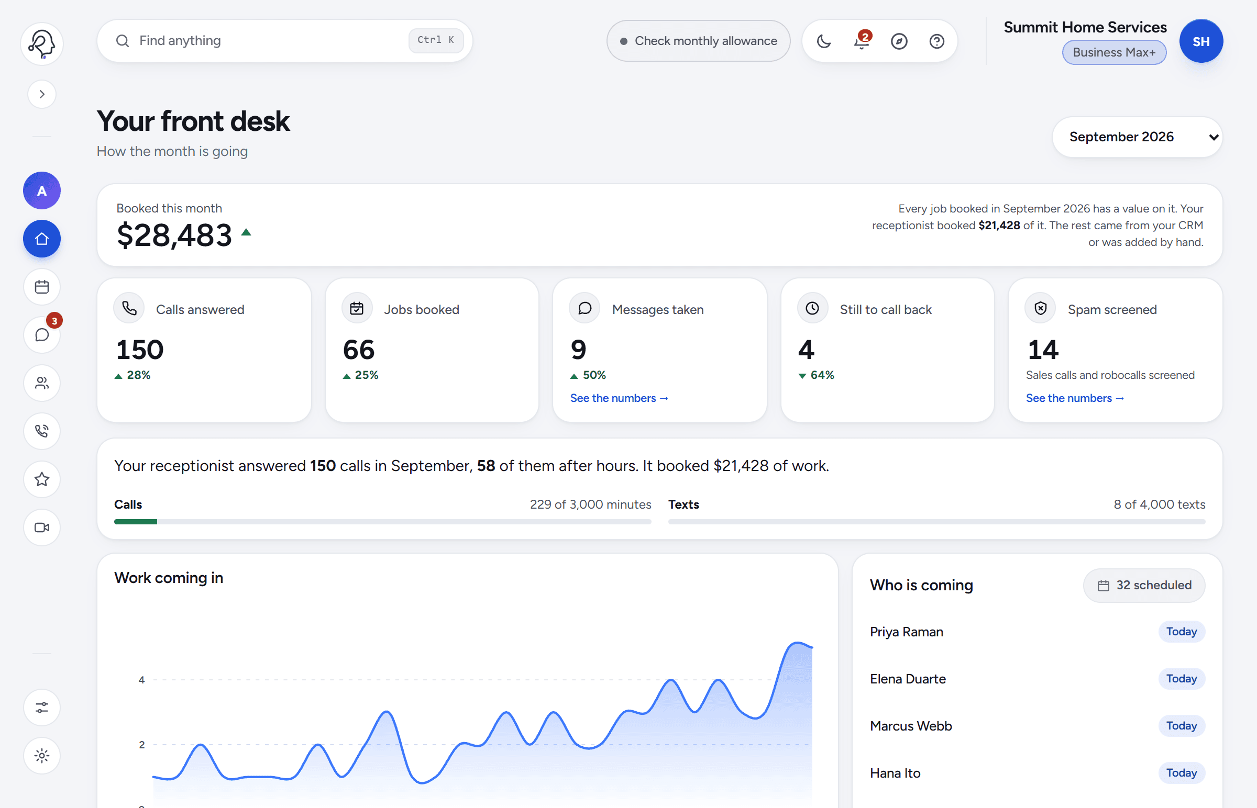
Task: Open the purple A avatar in sidebar
Action: click(x=42, y=190)
